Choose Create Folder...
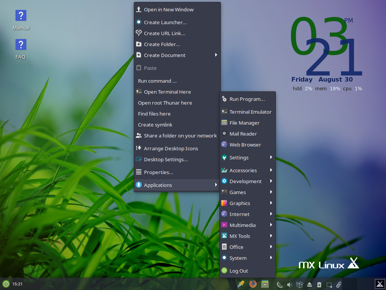 (x=177, y=45)
